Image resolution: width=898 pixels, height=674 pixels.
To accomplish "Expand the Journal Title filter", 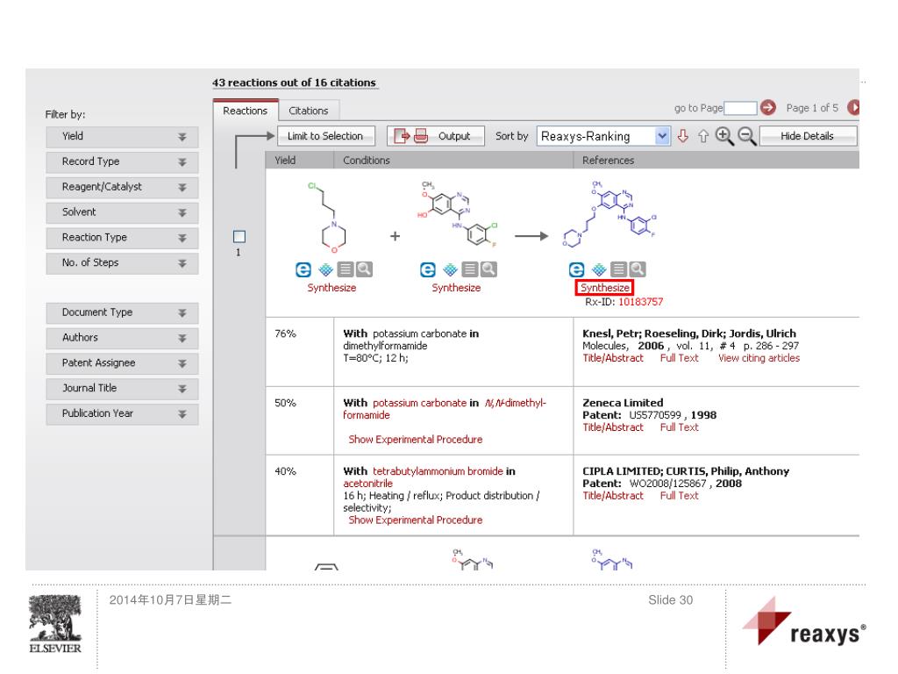I will tap(122, 388).
